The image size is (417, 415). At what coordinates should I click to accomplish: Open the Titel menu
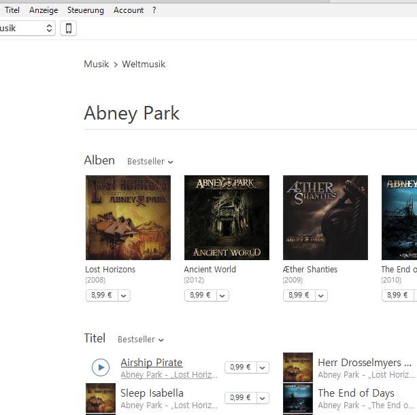click(12, 10)
